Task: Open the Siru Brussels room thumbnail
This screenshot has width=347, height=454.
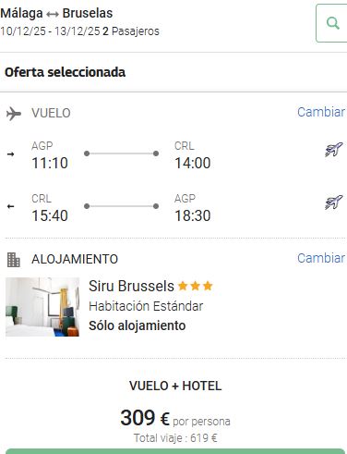Action: tap(42, 307)
